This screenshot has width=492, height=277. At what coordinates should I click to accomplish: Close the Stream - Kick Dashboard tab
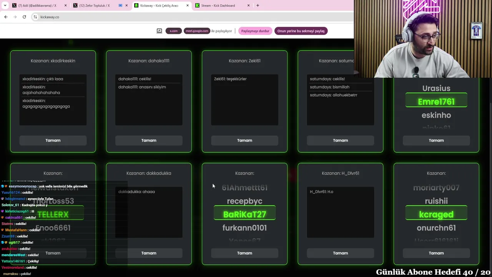[248, 5]
